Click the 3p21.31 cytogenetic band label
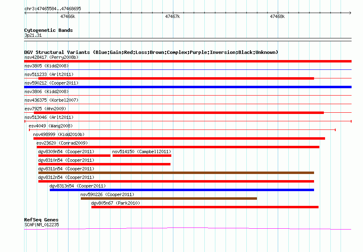The height and width of the screenshot is (252, 363). (33, 35)
